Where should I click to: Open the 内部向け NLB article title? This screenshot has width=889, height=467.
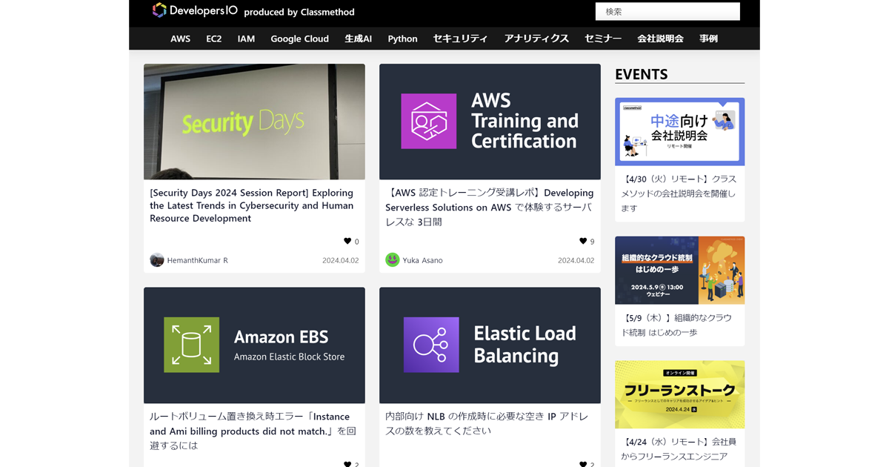(487, 423)
